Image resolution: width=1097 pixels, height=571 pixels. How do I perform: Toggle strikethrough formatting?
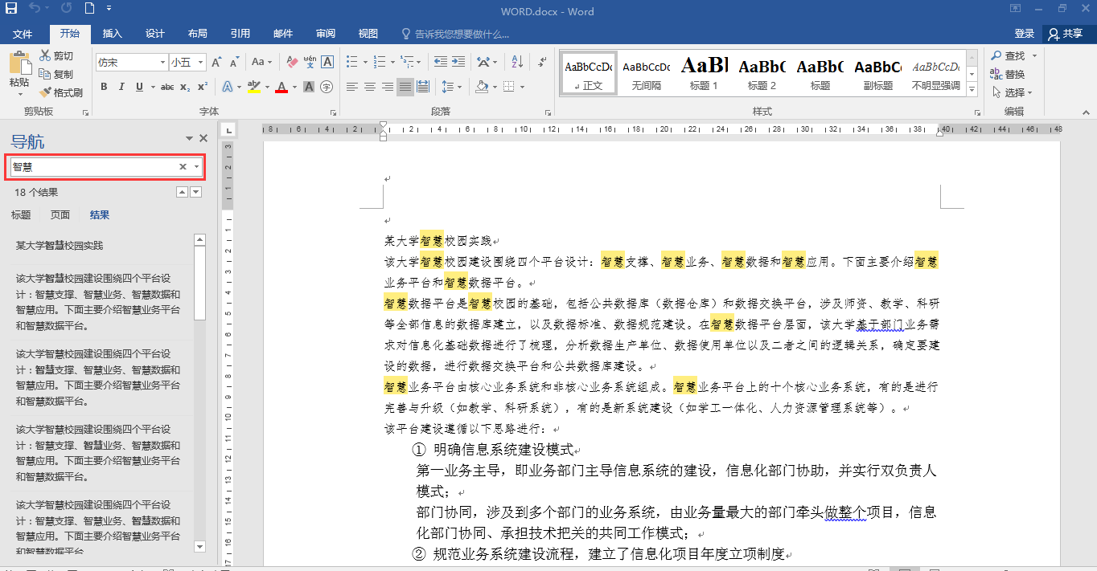[166, 87]
